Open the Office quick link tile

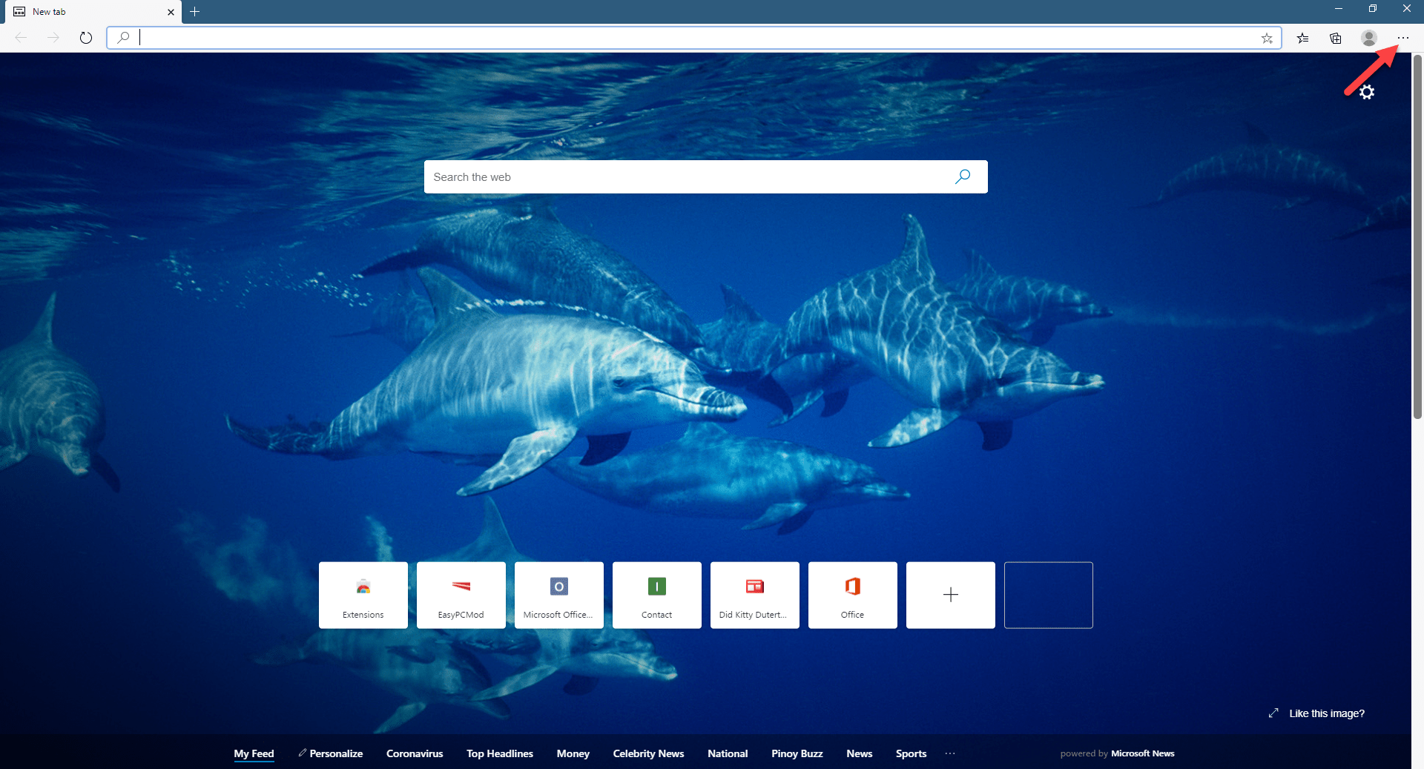point(853,595)
